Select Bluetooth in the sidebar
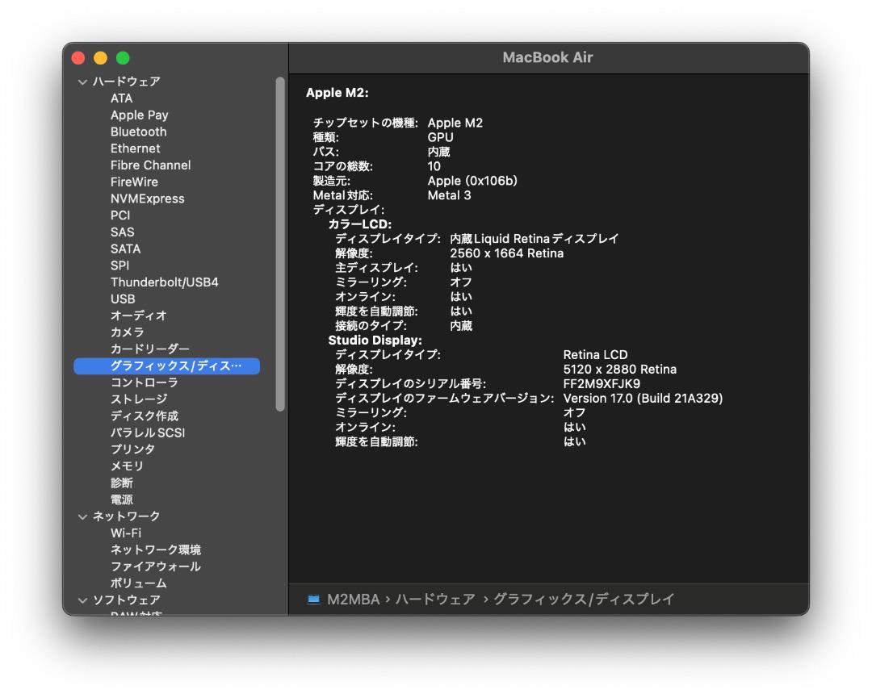 coord(139,132)
